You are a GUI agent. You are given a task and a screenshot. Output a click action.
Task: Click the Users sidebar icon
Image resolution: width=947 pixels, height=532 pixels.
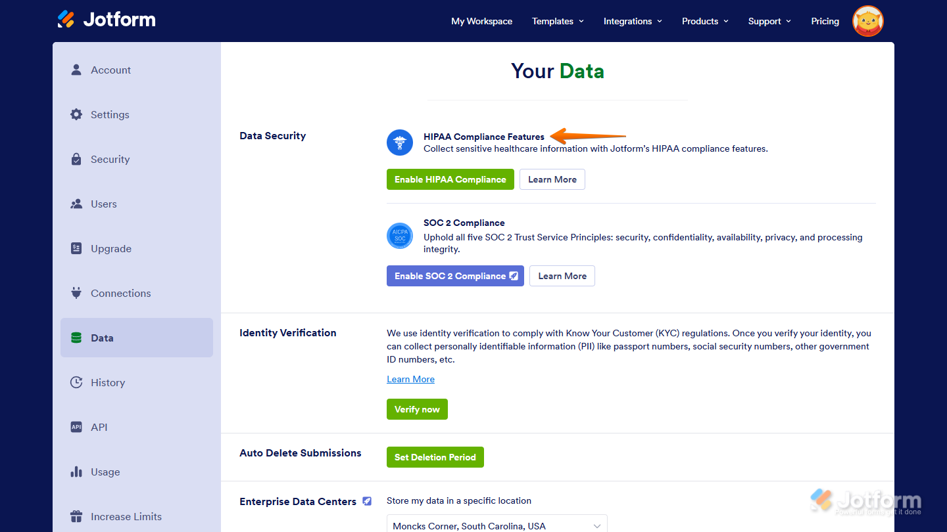coord(76,204)
